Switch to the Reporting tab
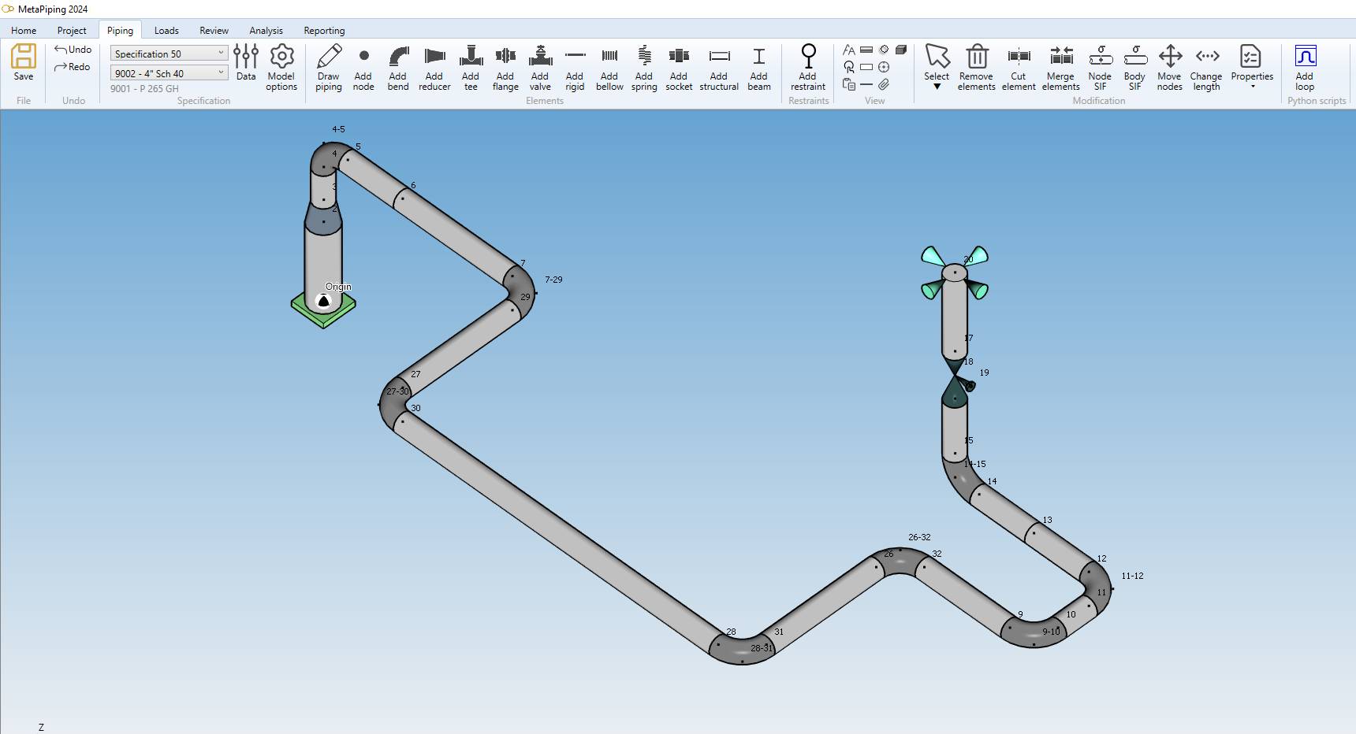The image size is (1356, 734). (x=324, y=30)
